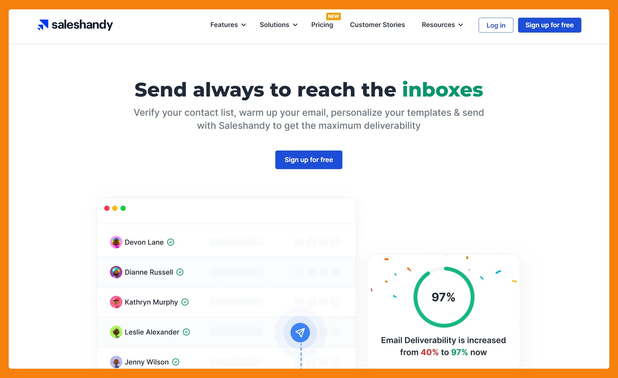The height and width of the screenshot is (378, 618).
Task: Click the Sign up for free header button
Action: [x=550, y=25]
